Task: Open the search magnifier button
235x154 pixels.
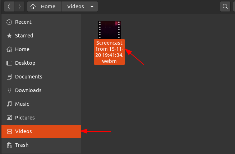Action: point(225,6)
